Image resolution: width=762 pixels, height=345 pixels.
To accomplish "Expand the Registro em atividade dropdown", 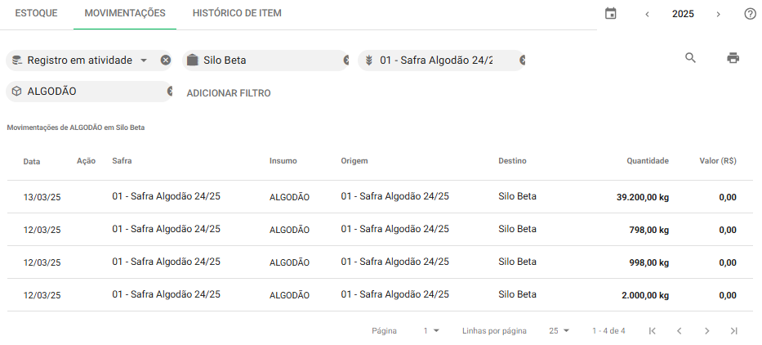I will pos(144,60).
